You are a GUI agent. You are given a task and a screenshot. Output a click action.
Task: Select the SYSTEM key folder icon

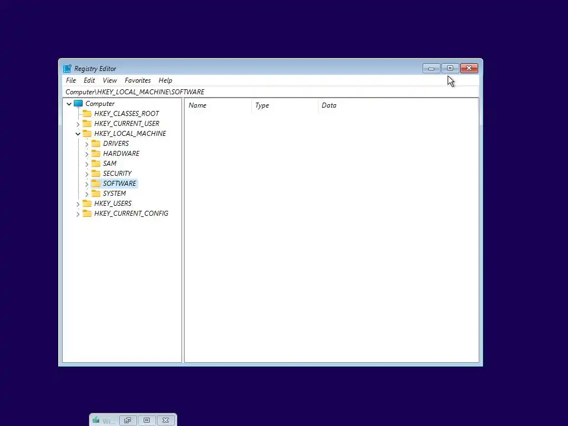pos(95,194)
